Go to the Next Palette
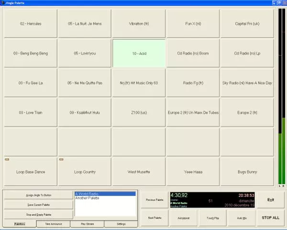The height and width of the screenshot is (230, 287). tap(155, 218)
